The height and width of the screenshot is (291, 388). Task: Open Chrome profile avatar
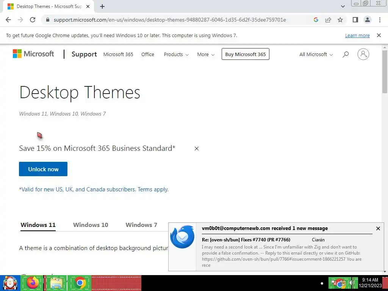(368, 20)
